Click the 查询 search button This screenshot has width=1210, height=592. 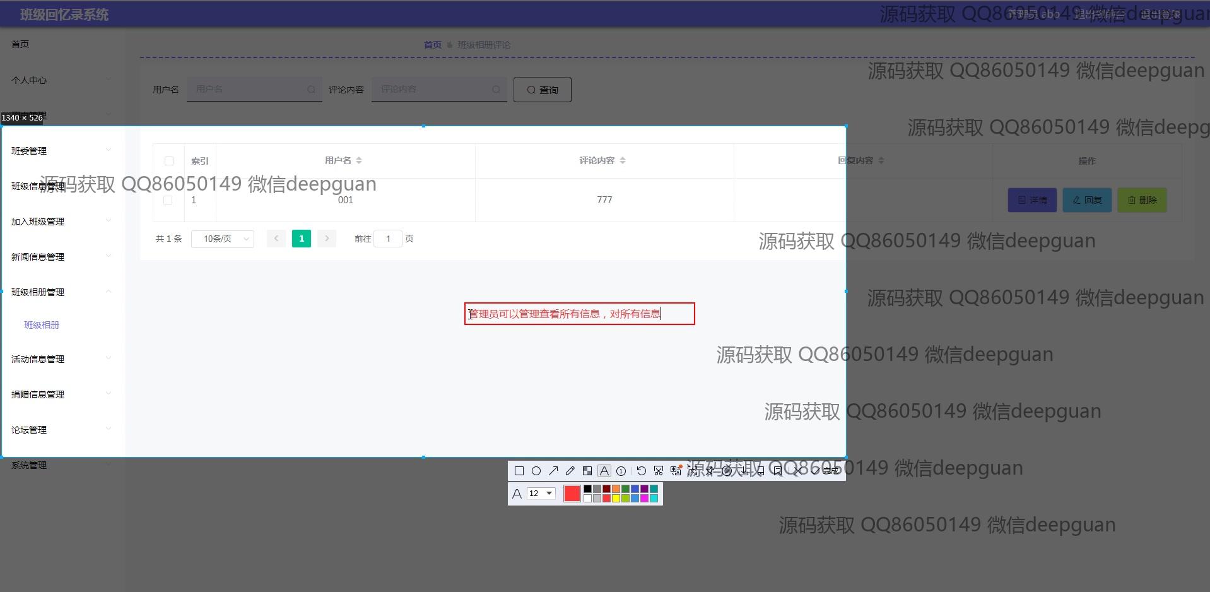(x=543, y=90)
